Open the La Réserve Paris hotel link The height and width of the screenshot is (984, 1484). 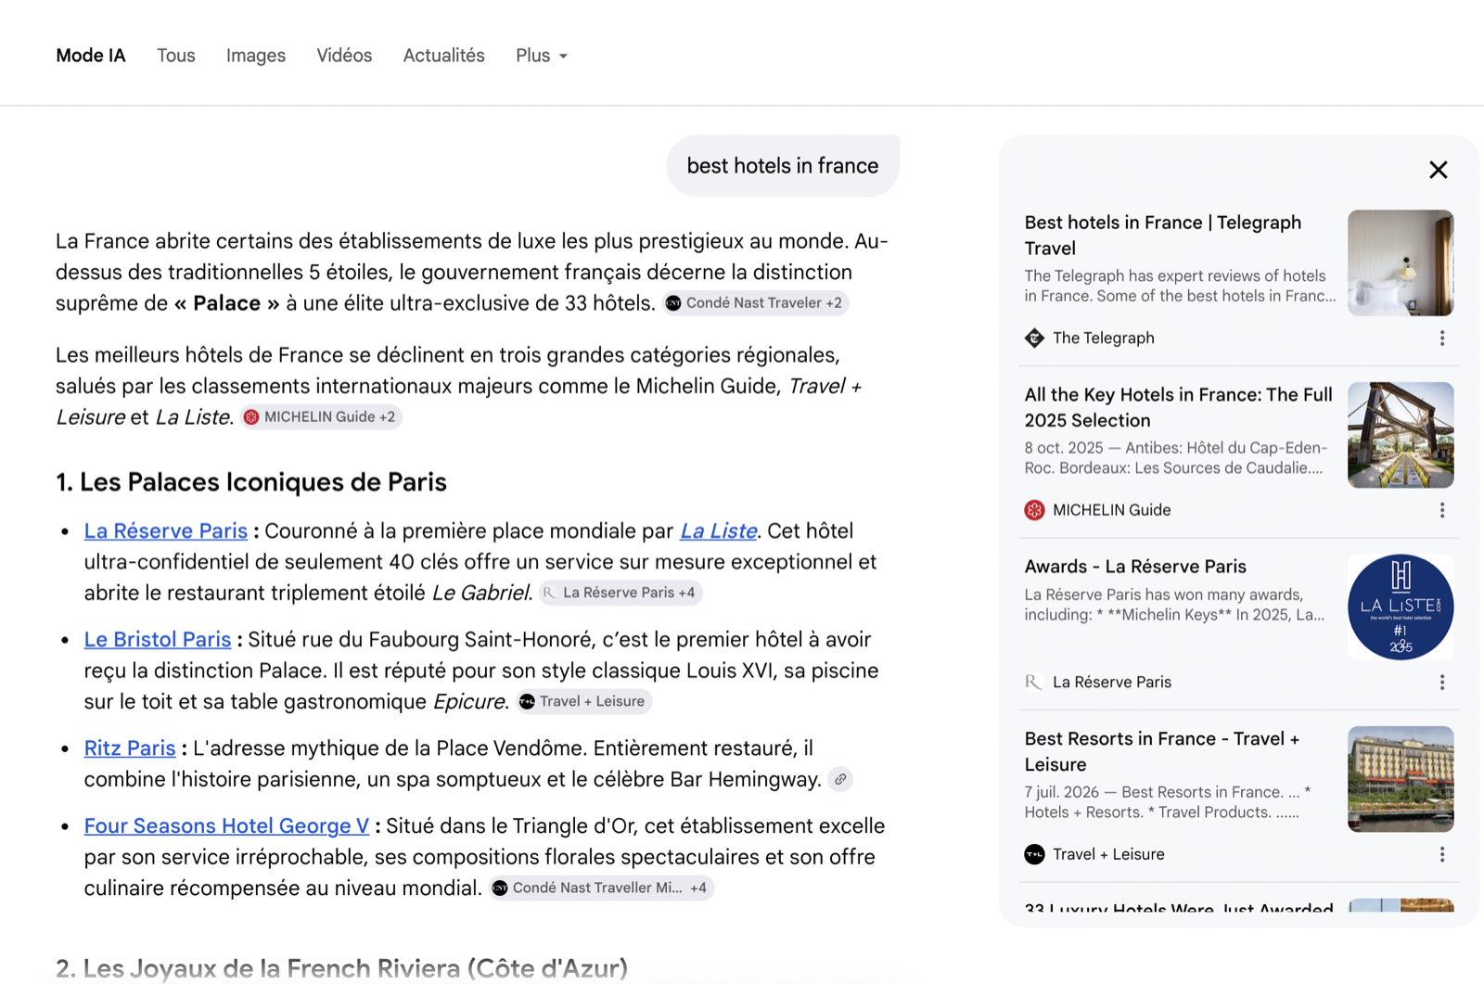tap(166, 530)
